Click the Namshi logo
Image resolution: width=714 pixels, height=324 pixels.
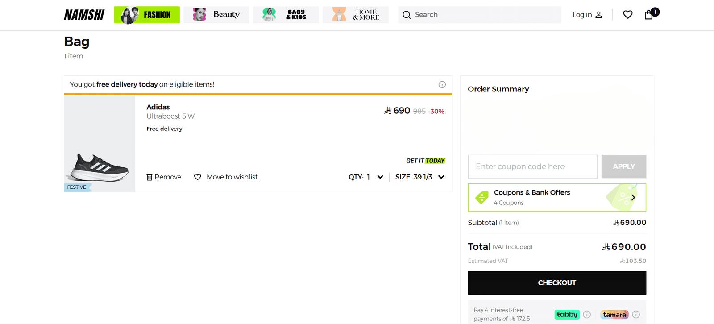(84, 15)
